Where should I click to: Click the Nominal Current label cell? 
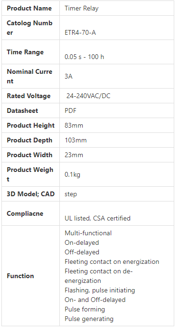coord(31,76)
